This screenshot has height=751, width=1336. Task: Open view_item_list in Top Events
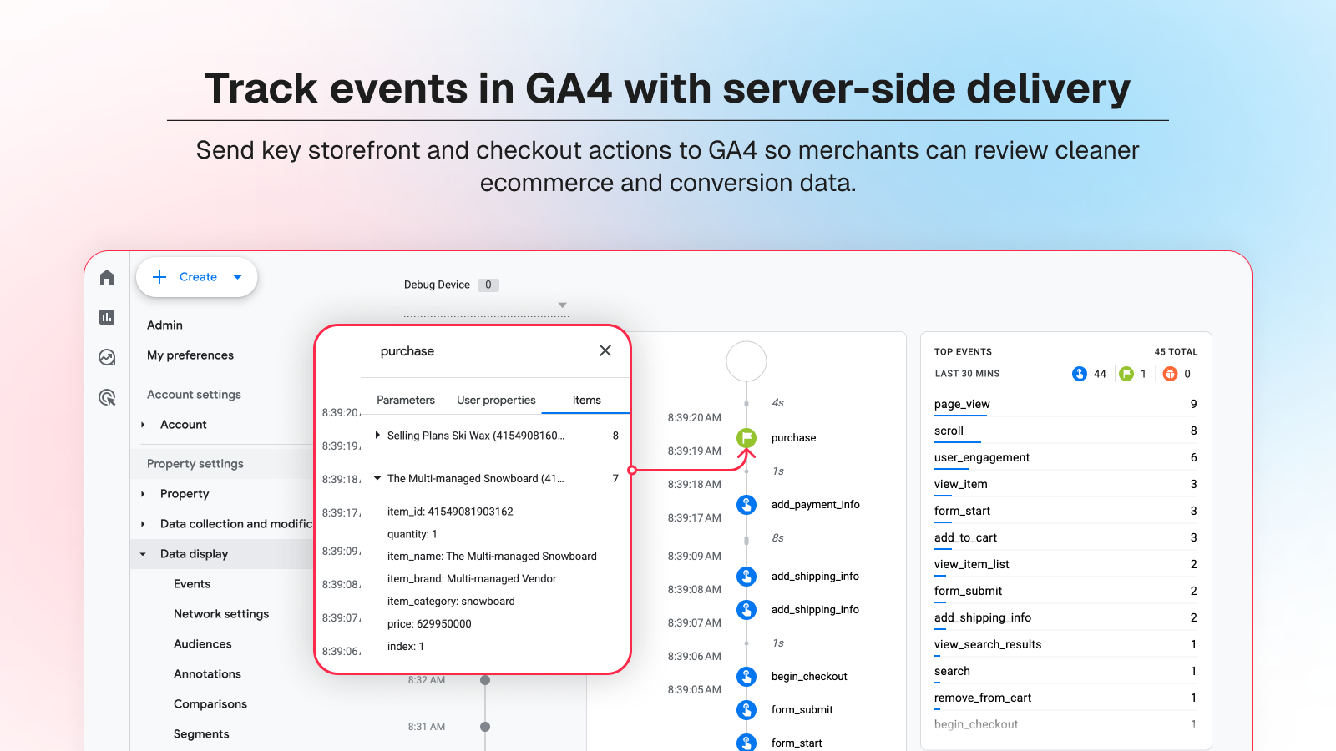971,564
